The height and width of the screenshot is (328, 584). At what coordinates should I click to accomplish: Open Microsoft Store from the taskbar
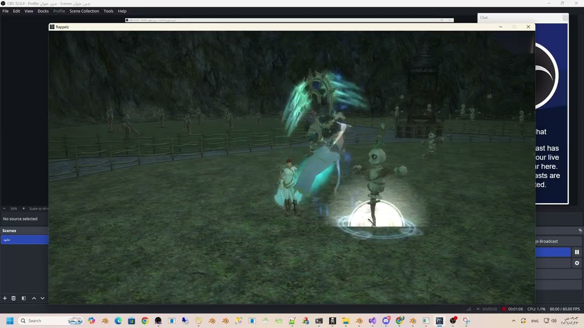click(131, 321)
